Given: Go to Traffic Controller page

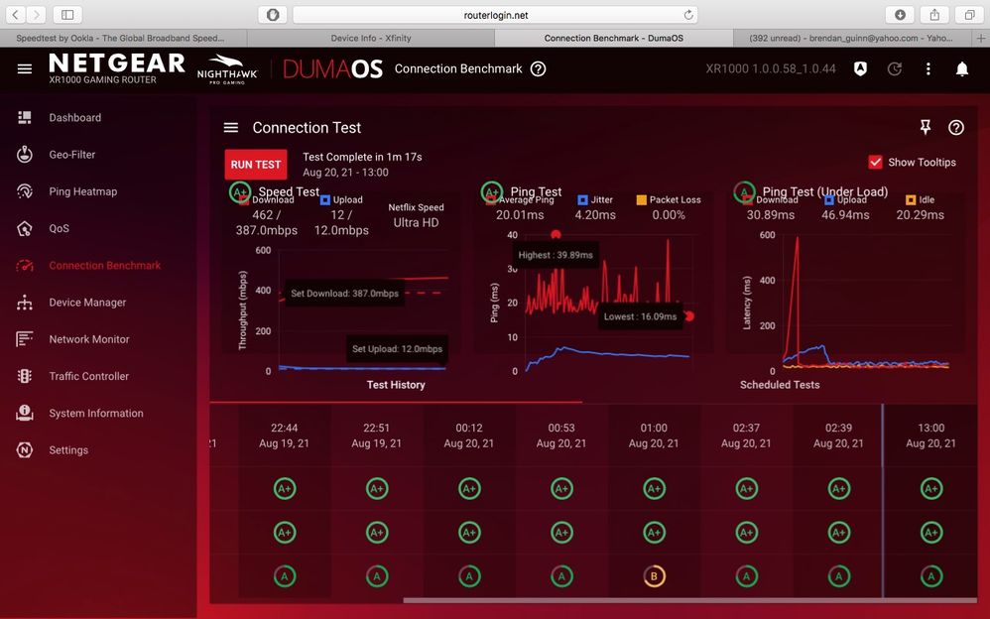Looking at the screenshot, I should click(x=89, y=377).
